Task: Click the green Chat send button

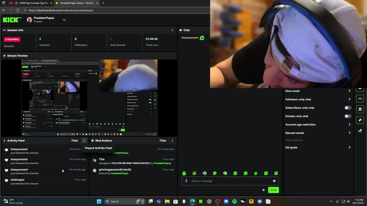Action: (x=274, y=190)
